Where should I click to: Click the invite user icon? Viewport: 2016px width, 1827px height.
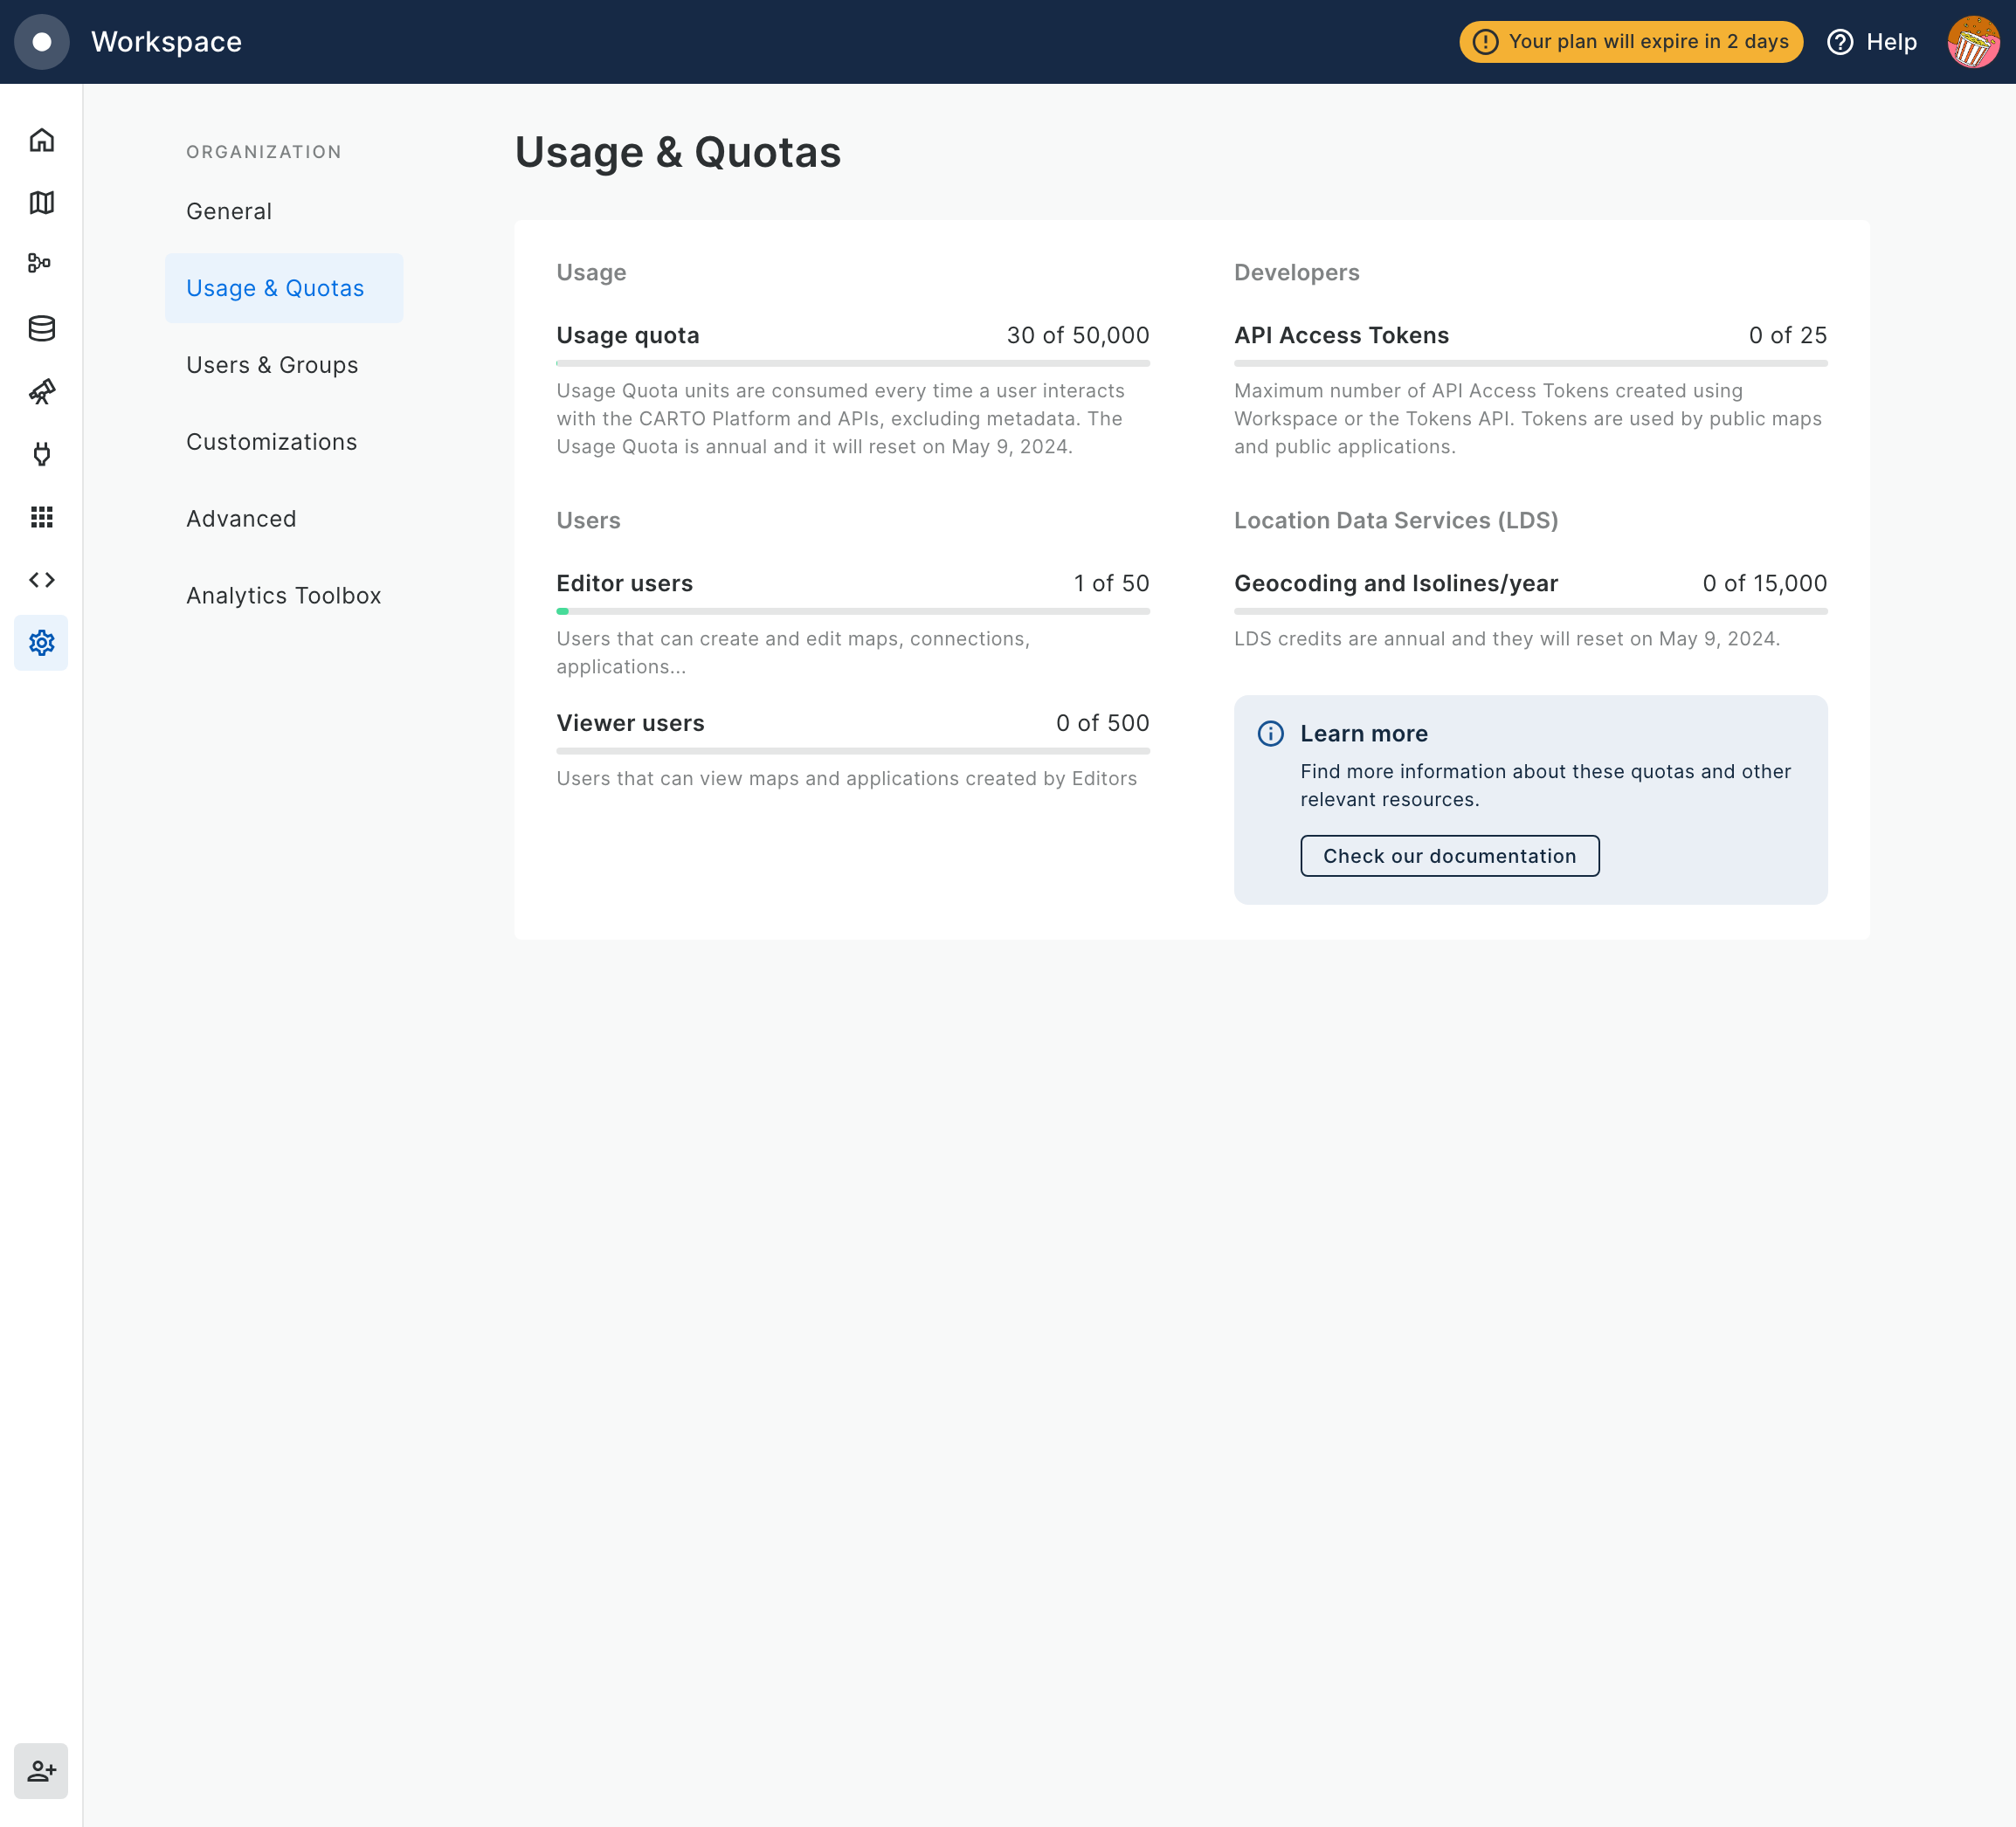pos(41,1771)
